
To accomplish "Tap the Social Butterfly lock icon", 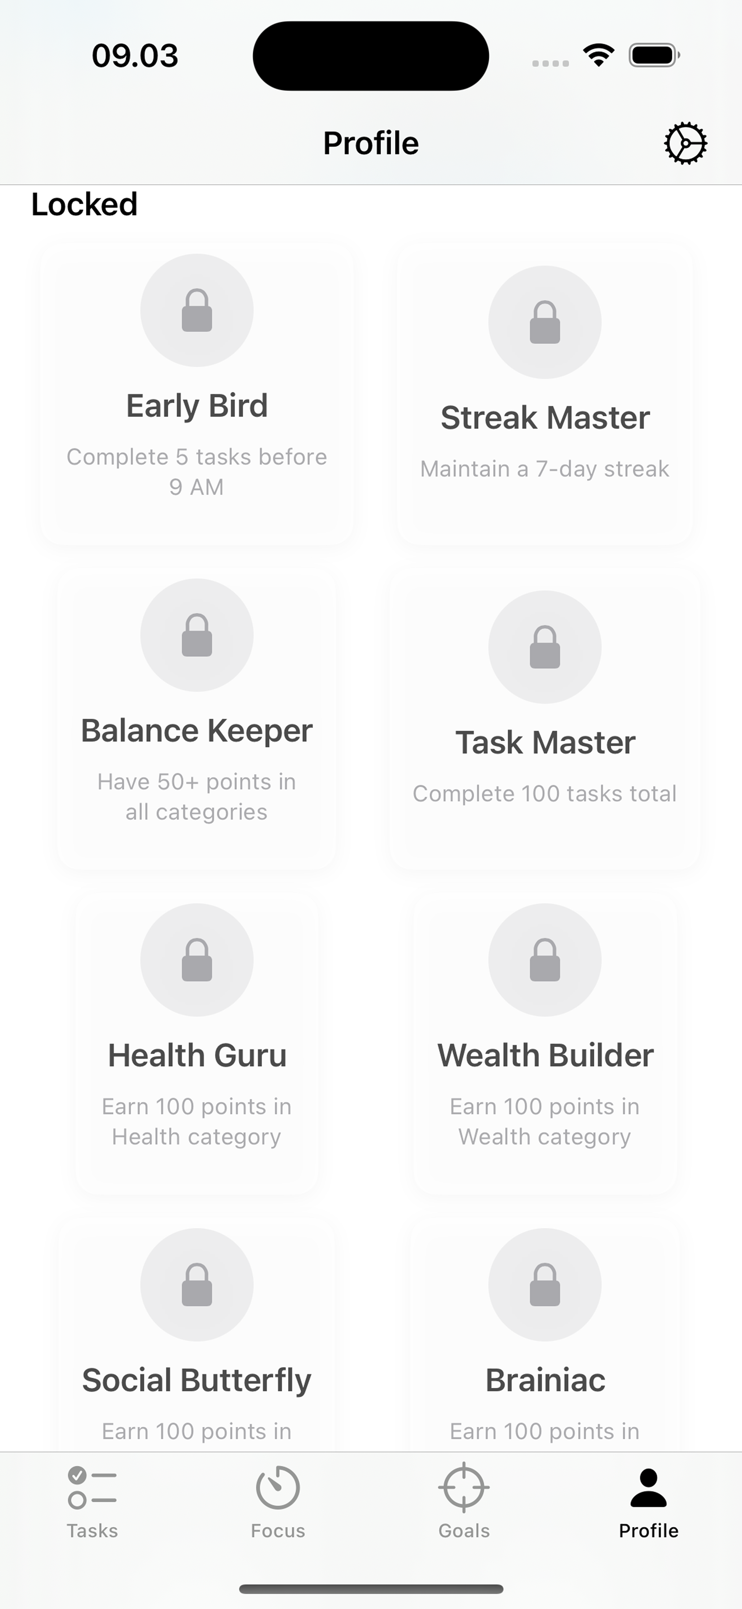I will pyautogui.click(x=197, y=1285).
